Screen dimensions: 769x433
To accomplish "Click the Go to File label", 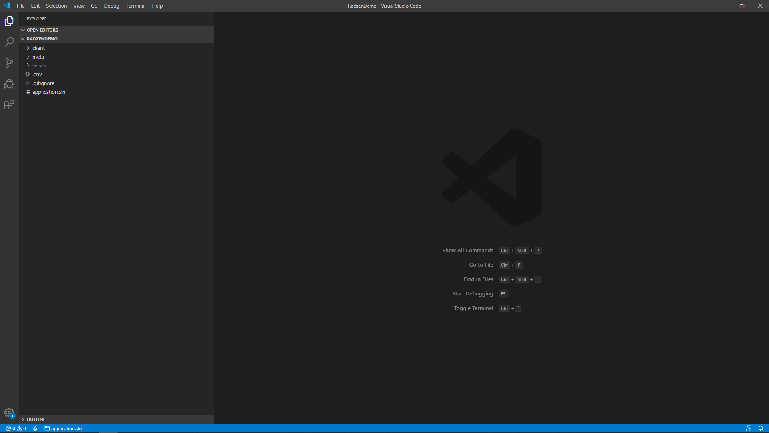I will tap(481, 265).
